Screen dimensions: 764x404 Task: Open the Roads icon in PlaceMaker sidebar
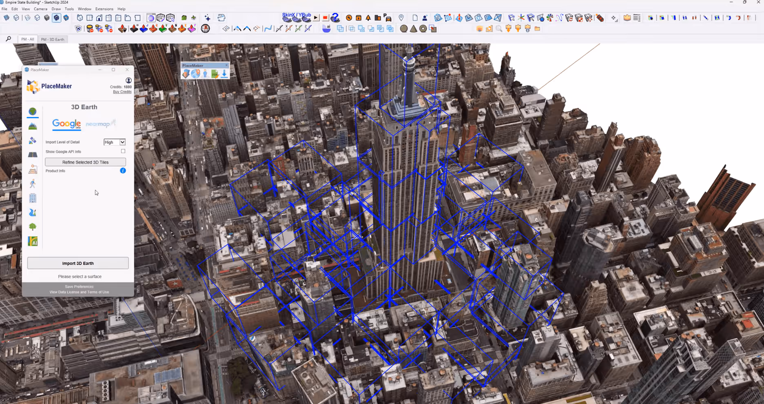pyautogui.click(x=33, y=155)
